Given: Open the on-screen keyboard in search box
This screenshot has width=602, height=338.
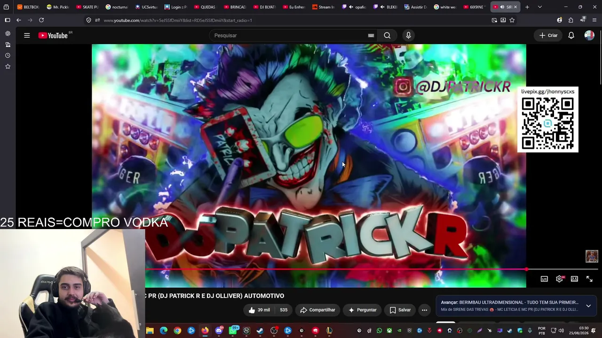Looking at the screenshot, I should pyautogui.click(x=371, y=35).
